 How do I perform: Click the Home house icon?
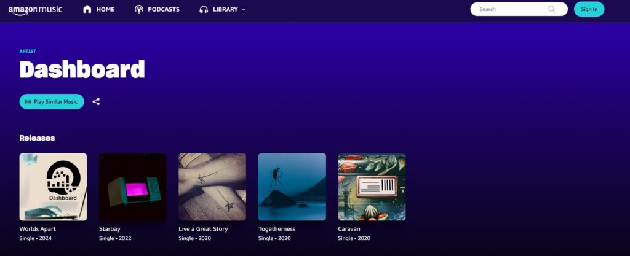pos(87,9)
